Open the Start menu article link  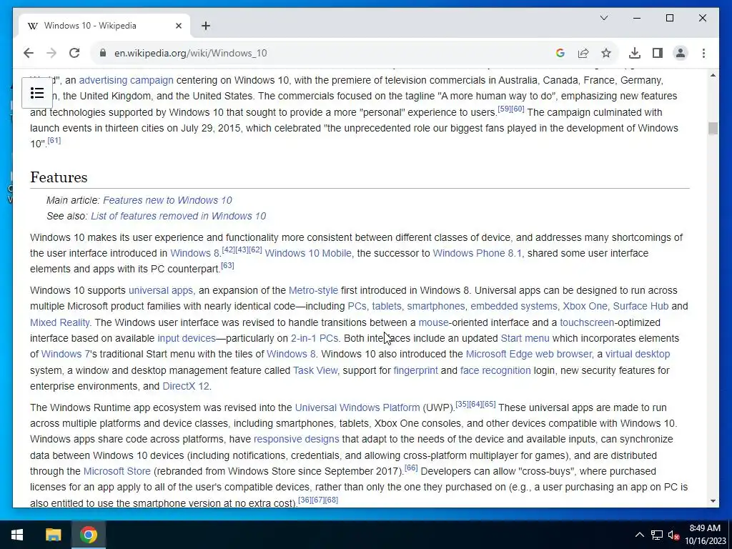tap(525, 338)
